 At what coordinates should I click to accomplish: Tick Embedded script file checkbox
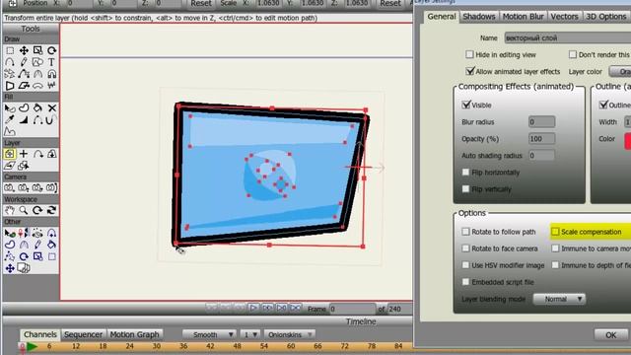click(x=466, y=282)
